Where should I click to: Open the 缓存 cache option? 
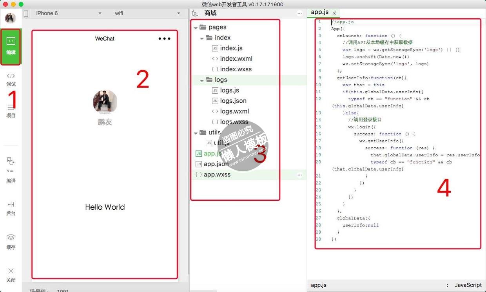click(x=11, y=242)
